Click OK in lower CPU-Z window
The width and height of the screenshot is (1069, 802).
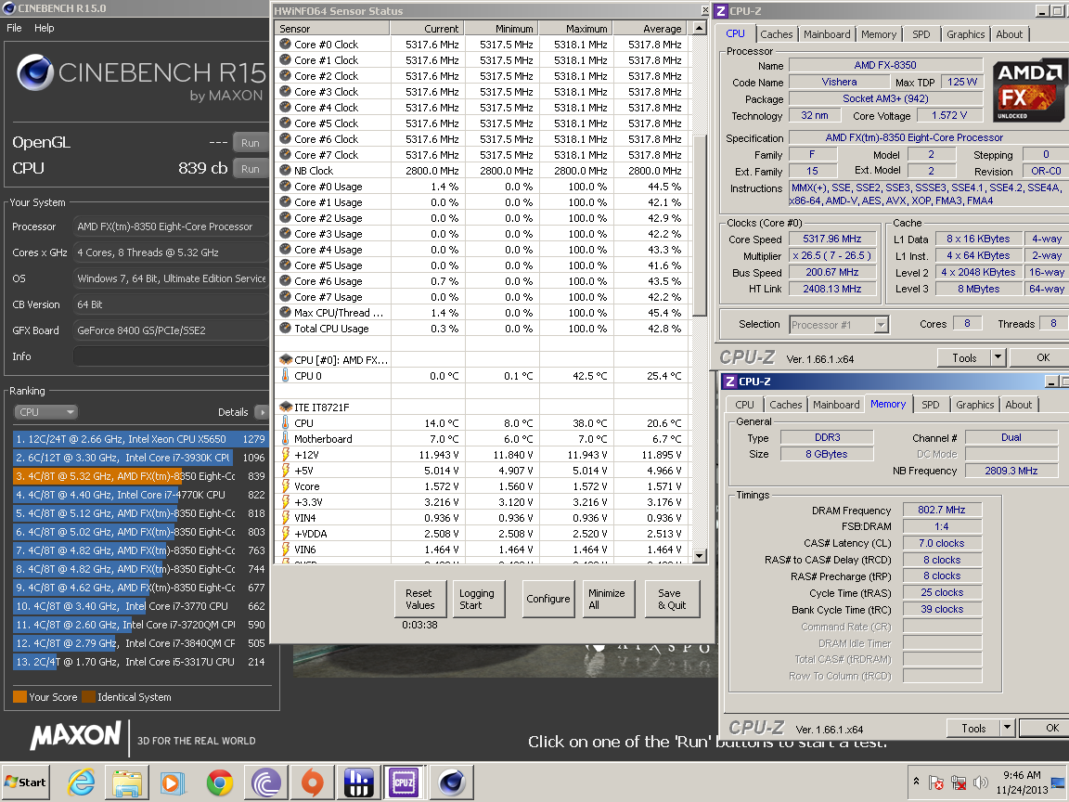click(1045, 729)
